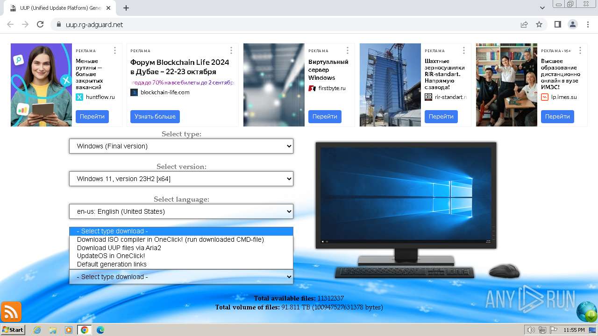The height and width of the screenshot is (336, 598).
Task: Reload the page with refresh icon
Action: (x=40, y=24)
